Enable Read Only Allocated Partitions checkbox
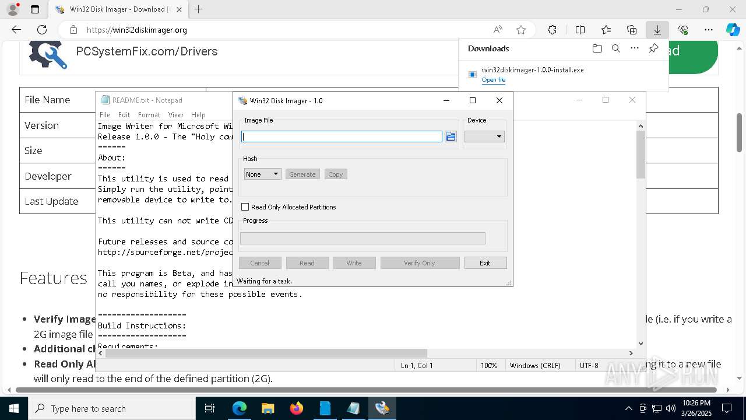 pos(245,207)
